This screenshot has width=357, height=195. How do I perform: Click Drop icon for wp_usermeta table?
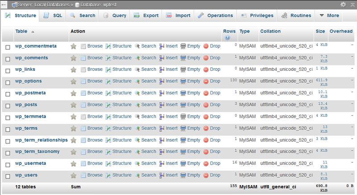point(206,164)
